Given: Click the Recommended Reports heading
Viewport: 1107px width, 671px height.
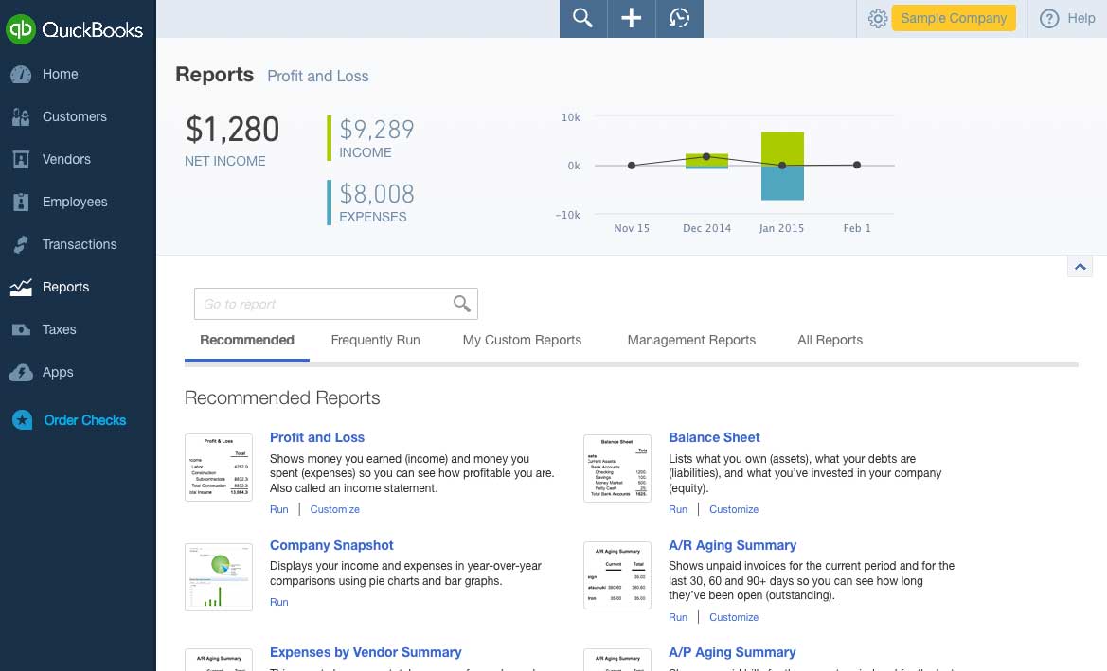Looking at the screenshot, I should 282,397.
